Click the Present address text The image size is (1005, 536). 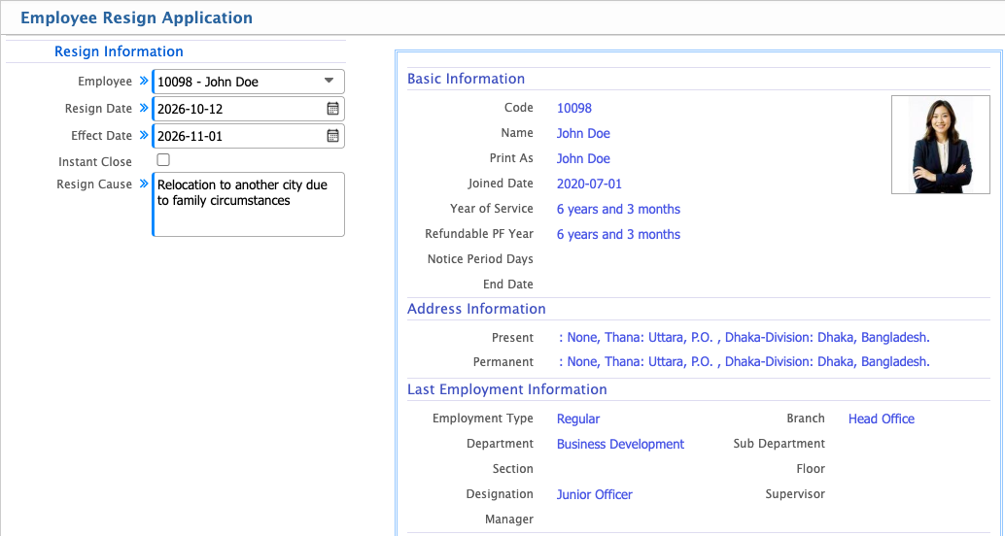(745, 338)
